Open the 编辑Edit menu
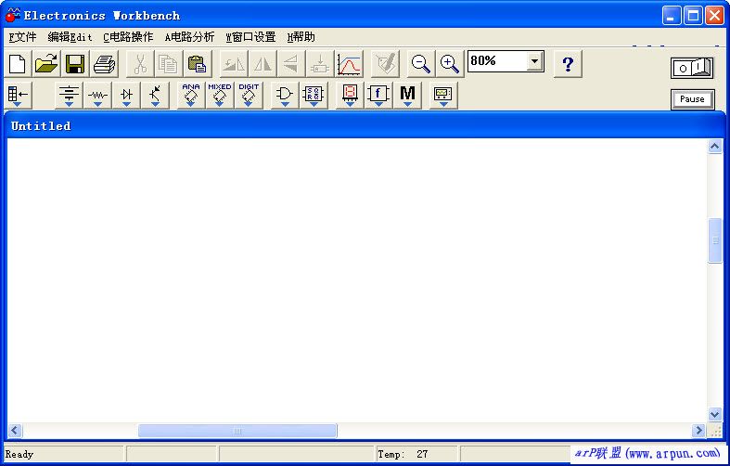The width and height of the screenshot is (730, 466). coord(70,37)
